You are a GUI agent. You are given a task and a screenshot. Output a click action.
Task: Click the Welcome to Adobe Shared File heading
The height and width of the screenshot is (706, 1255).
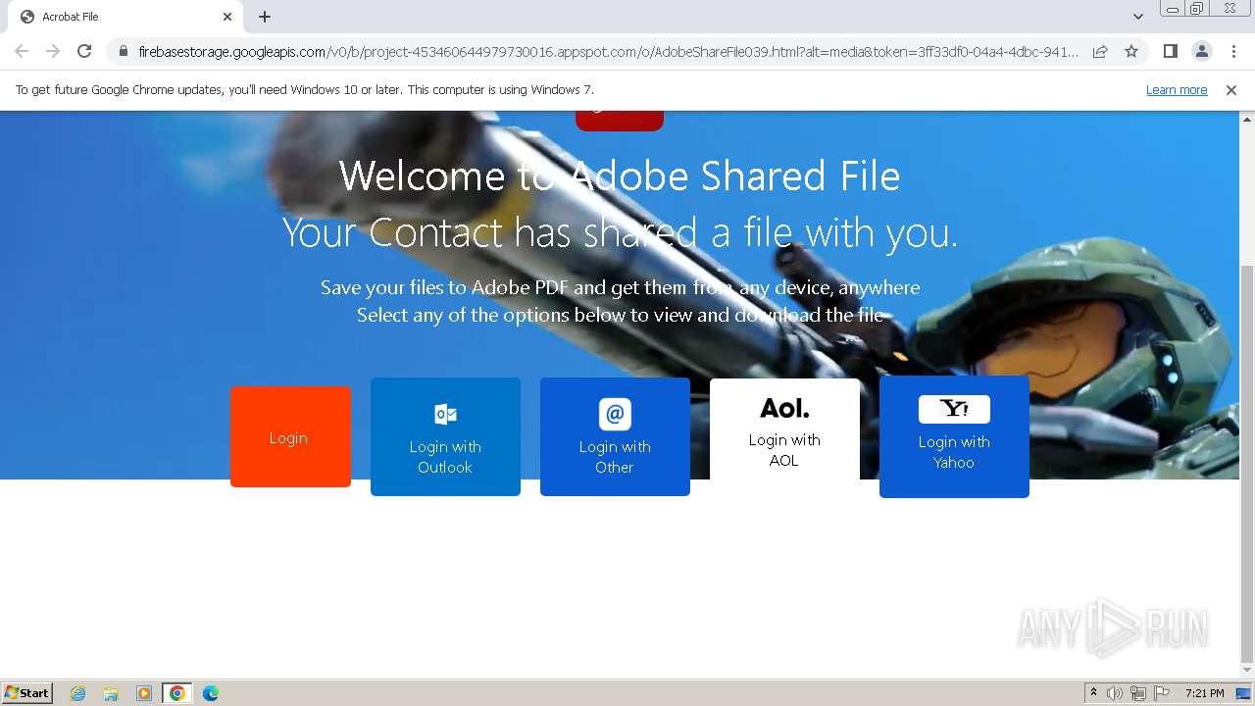620,176
